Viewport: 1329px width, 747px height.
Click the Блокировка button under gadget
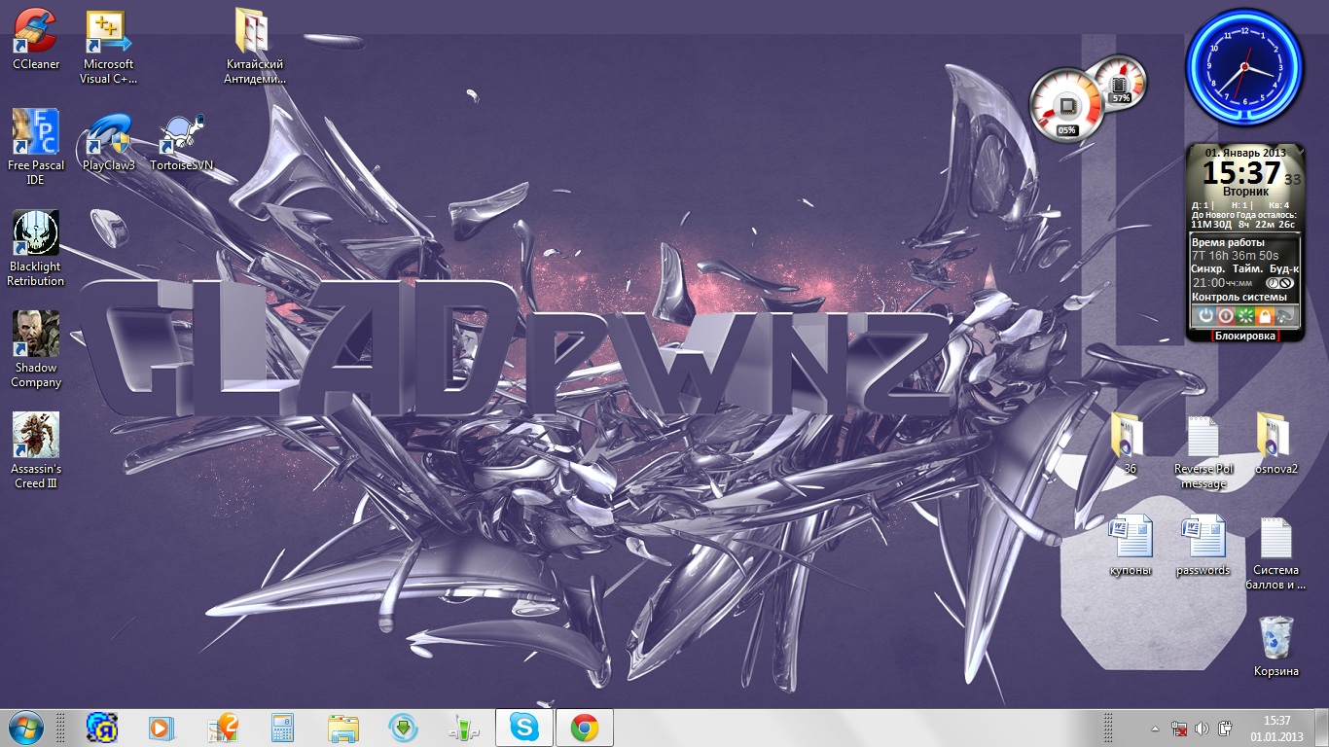click(x=1244, y=336)
